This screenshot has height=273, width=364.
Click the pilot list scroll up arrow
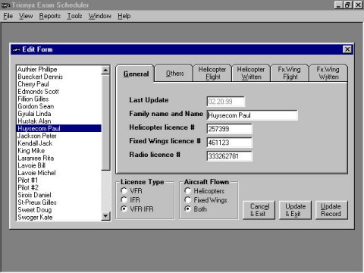pos(105,70)
